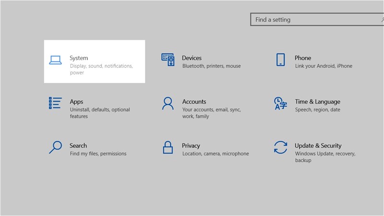
Task: Click the Privacy padlock icon
Action: click(x=168, y=147)
